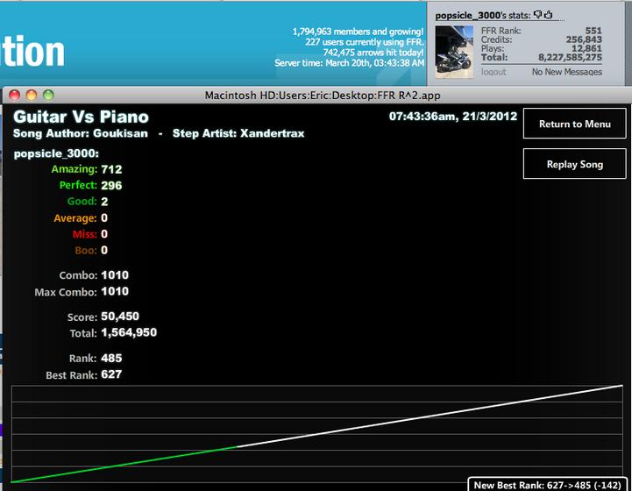The width and height of the screenshot is (632, 491).
Task: Minimize window with the yellow button
Action: coord(32,96)
